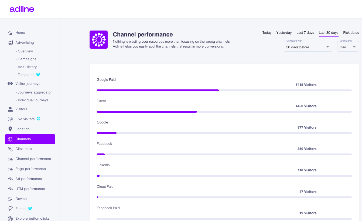This screenshot has height=221, width=362.
Task: Click the Channel performance page heading
Action: coord(143,35)
